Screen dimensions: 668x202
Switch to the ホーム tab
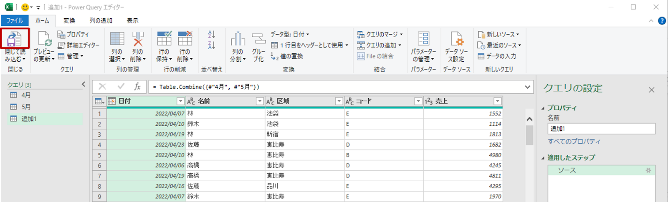42,20
